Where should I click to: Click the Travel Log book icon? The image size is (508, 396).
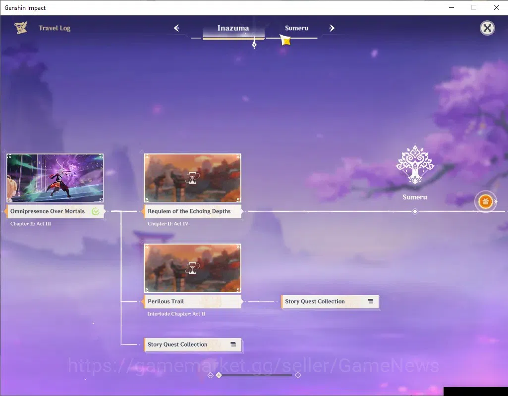coord(21,28)
